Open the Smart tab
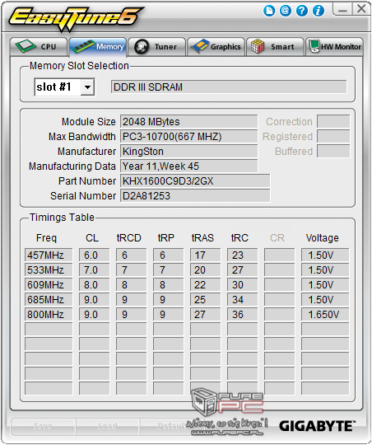The image size is (372, 445). 275,47
